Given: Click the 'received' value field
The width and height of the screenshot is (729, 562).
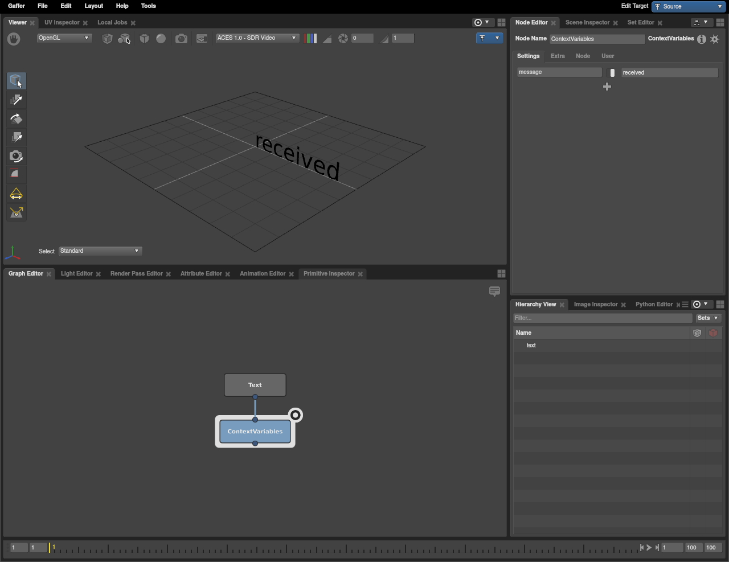Looking at the screenshot, I should point(670,72).
